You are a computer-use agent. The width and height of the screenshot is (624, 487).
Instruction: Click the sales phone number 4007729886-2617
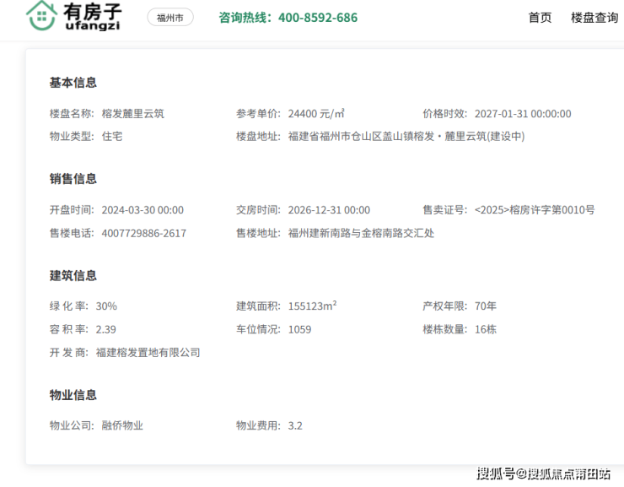point(143,234)
